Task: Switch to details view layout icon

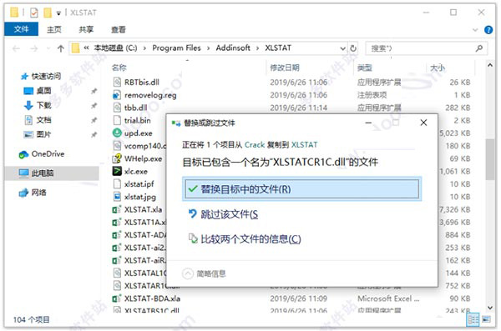Action: pos(473,319)
